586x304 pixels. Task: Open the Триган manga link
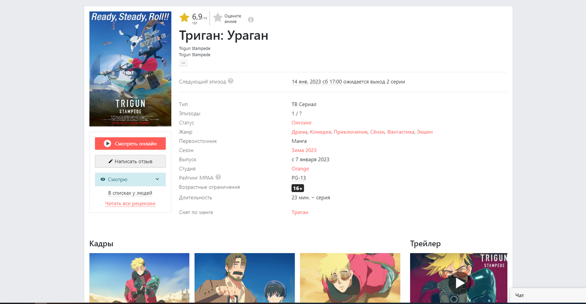tap(300, 213)
